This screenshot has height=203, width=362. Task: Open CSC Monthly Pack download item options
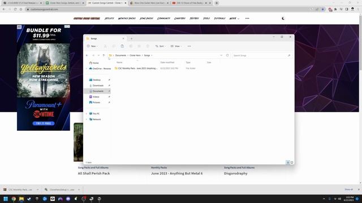point(37,189)
